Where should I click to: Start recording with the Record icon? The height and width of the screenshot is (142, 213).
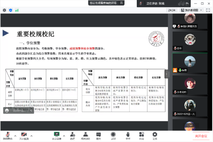[x=113, y=135]
